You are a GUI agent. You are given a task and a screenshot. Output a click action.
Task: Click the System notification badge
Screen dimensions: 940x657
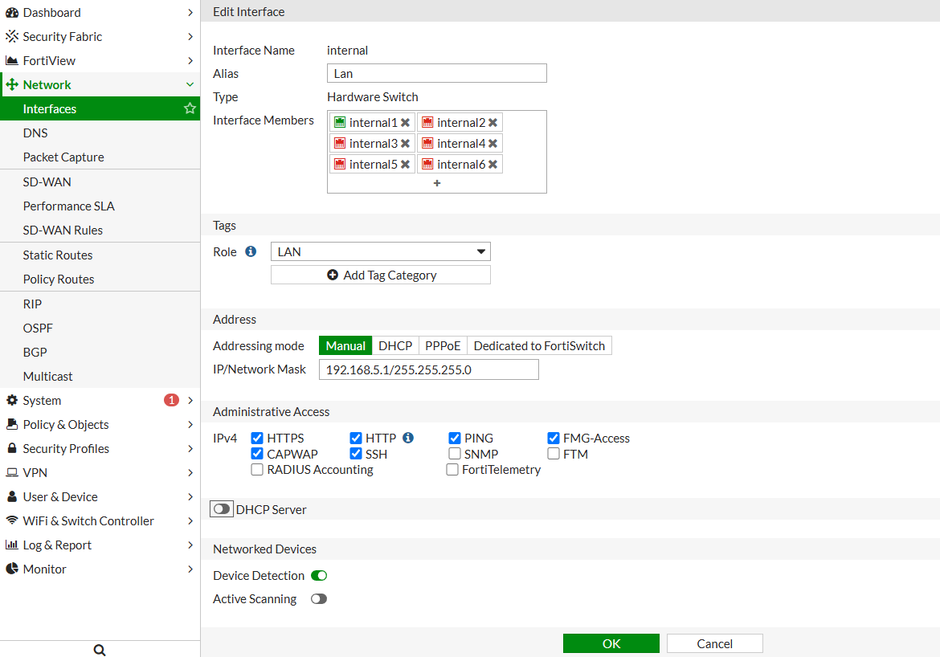(171, 400)
